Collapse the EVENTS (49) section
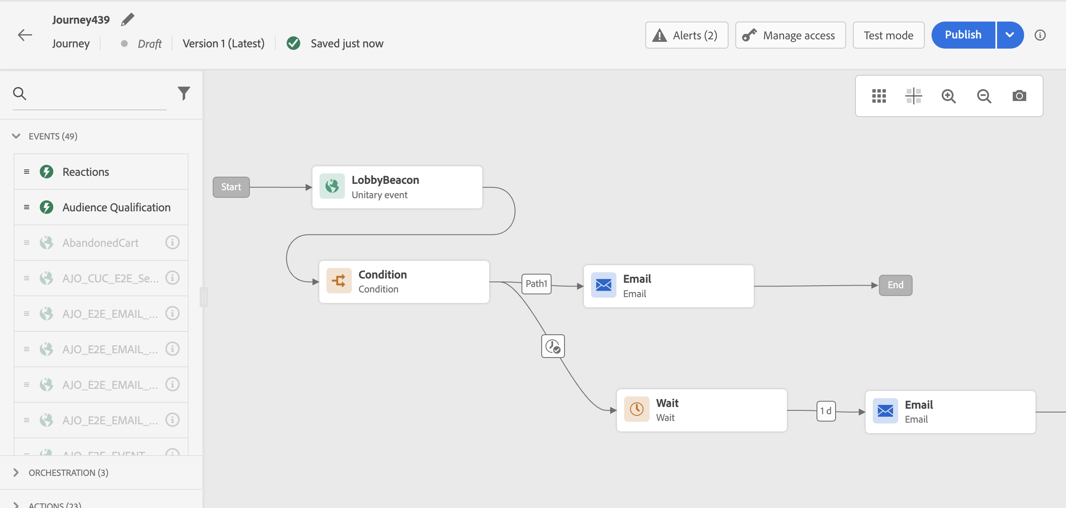Screen dimensions: 1066x508 coord(16,136)
